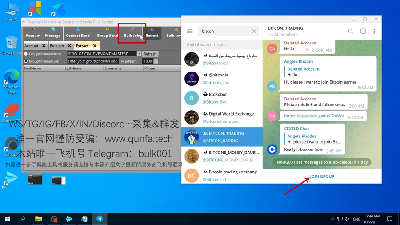Select the Group|Channel Link radio button
The image size is (400, 225).
[26, 61]
